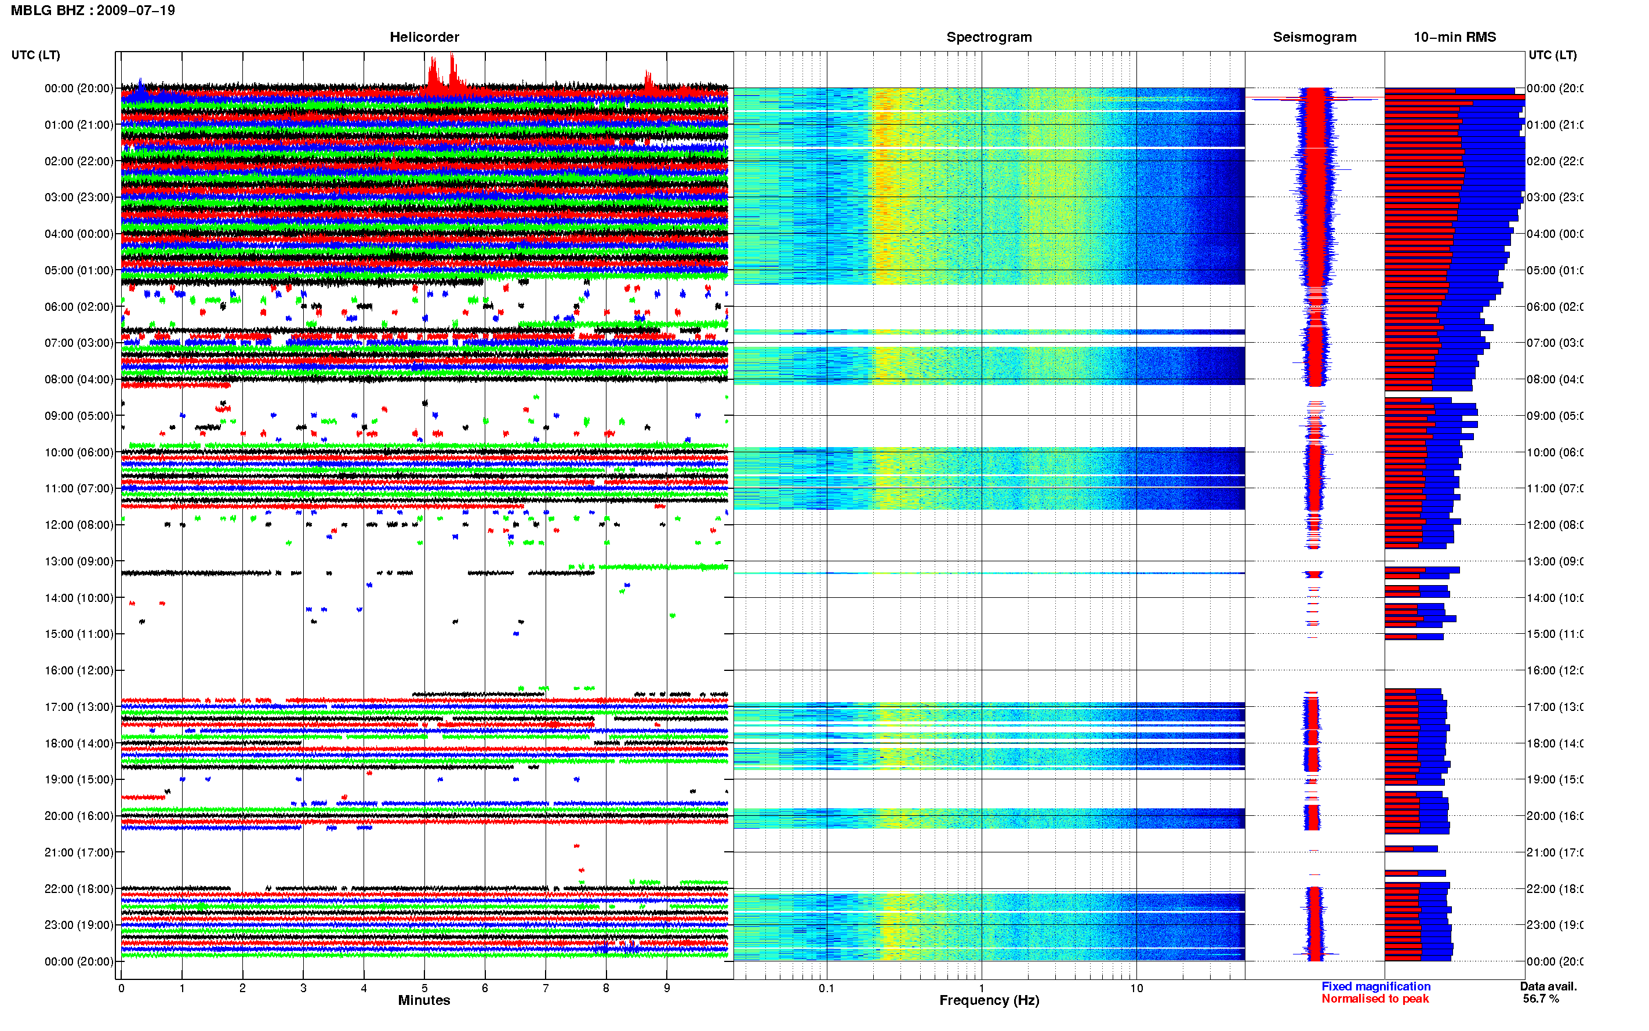1649x1031 pixels.
Task: Select the 'Seismogram' panel heading
Action: (x=1314, y=37)
